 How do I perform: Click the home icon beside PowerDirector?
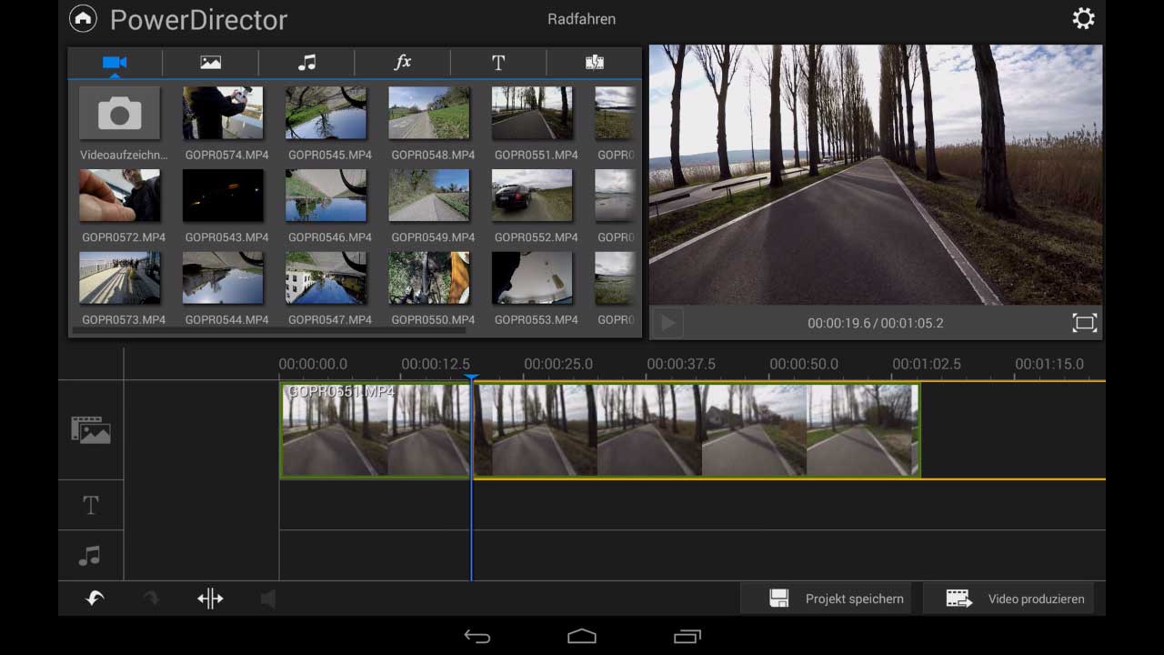pyautogui.click(x=83, y=19)
